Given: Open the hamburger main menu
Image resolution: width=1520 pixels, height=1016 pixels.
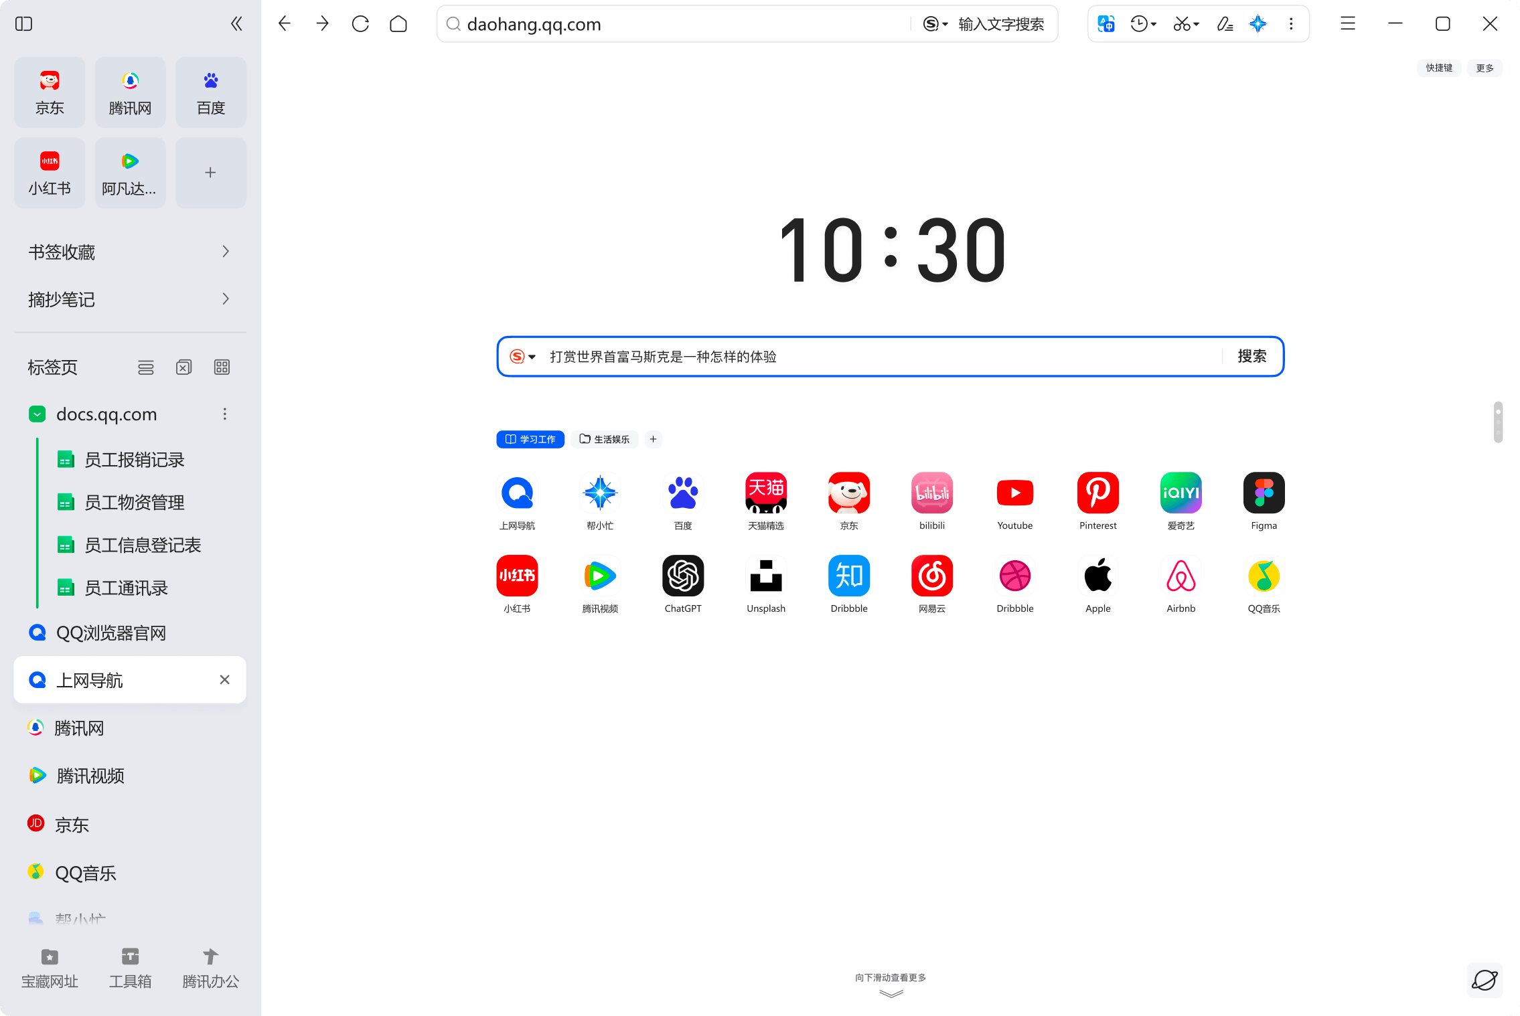Looking at the screenshot, I should pos(1348,24).
